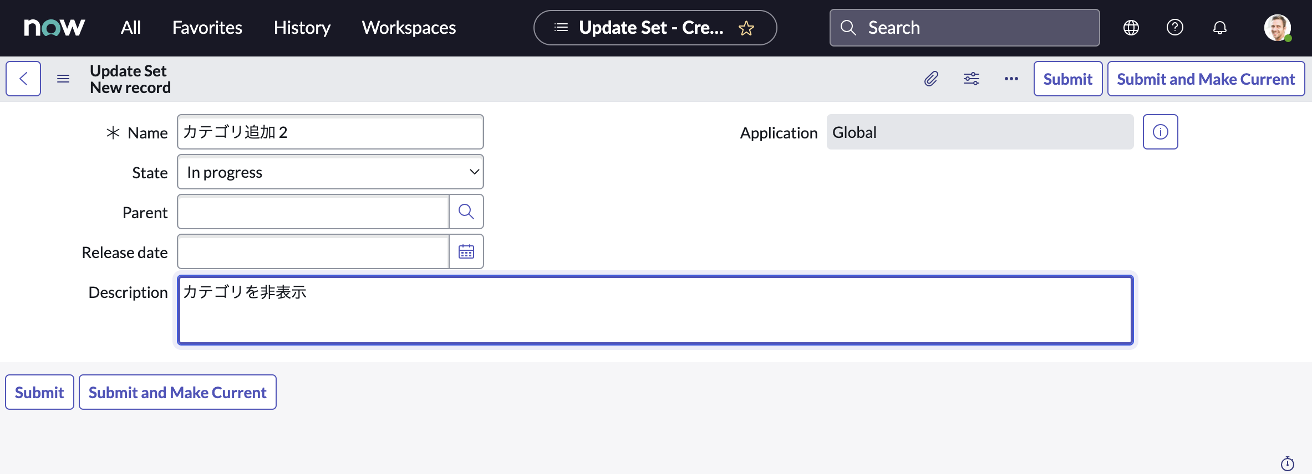This screenshot has height=474, width=1312.
Task: View Application field information
Action: click(x=1160, y=132)
